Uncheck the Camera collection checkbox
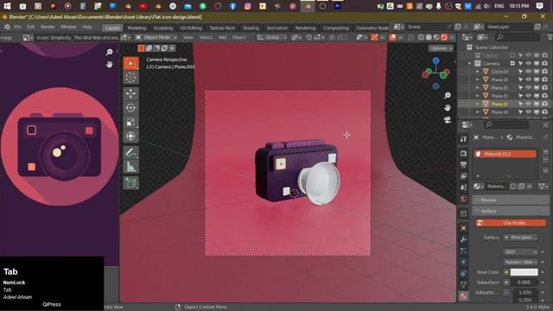The width and height of the screenshot is (553, 311). pyautogui.click(x=512, y=63)
